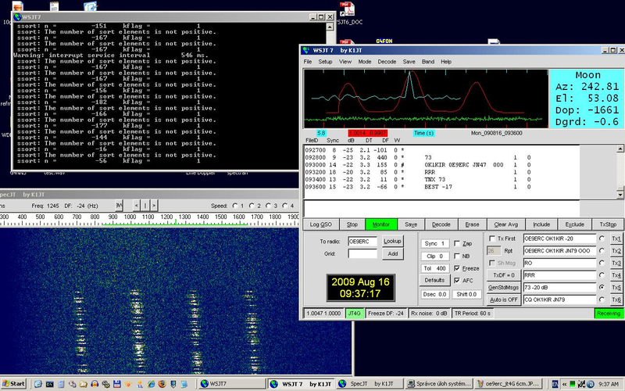Select radio button for the RRR message
Screen dimensions: 625x391
(x=602, y=275)
